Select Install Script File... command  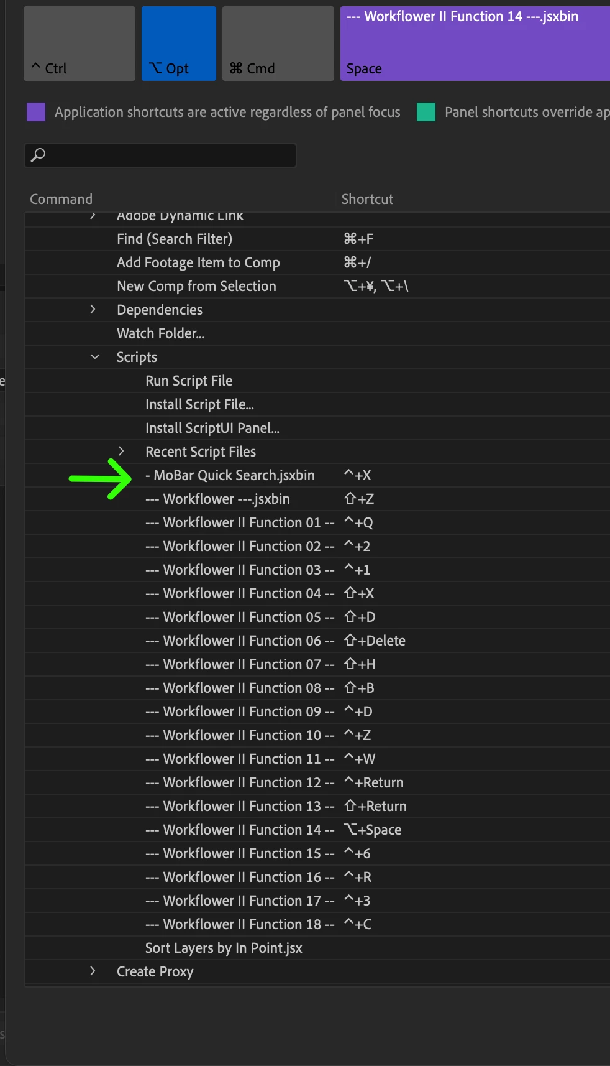coord(199,404)
